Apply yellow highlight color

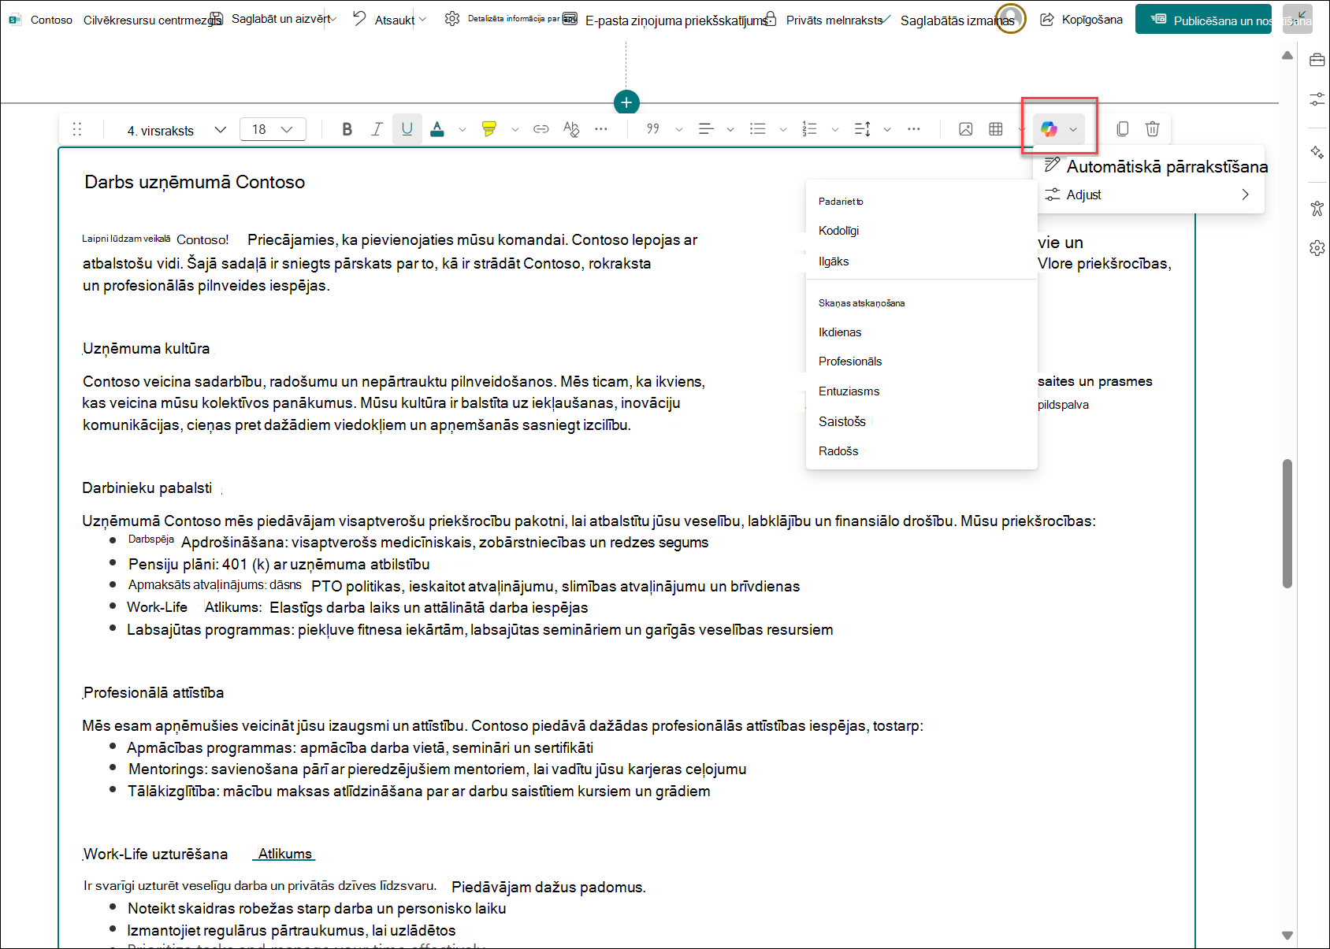click(x=489, y=129)
